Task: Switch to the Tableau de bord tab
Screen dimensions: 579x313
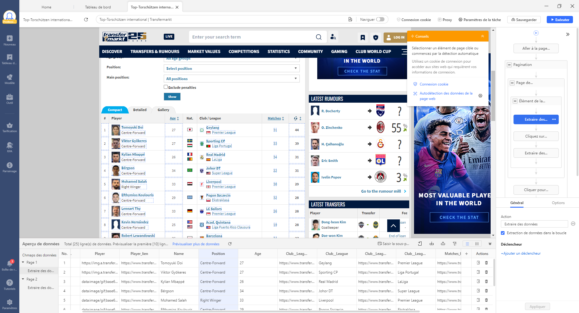Action: (98, 7)
